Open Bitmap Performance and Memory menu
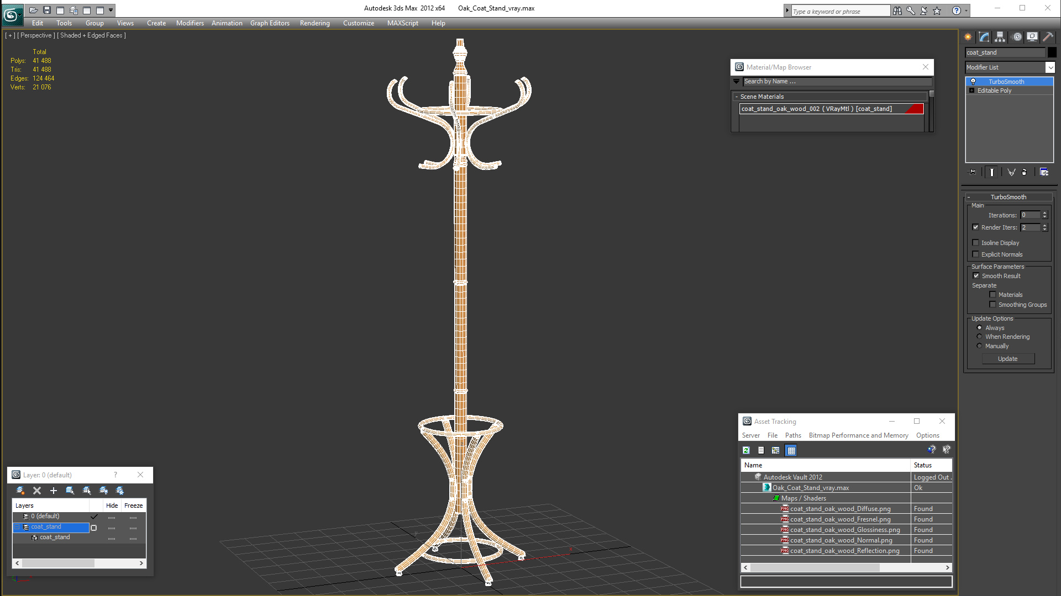The image size is (1061, 596). point(858,435)
